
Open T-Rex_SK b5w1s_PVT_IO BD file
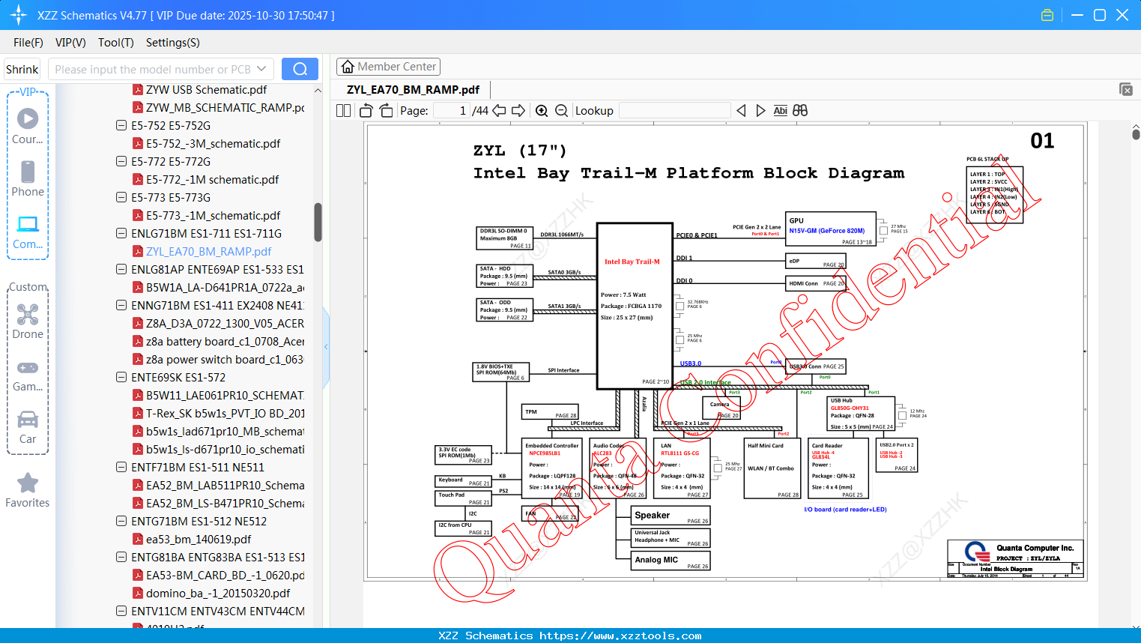[225, 414]
